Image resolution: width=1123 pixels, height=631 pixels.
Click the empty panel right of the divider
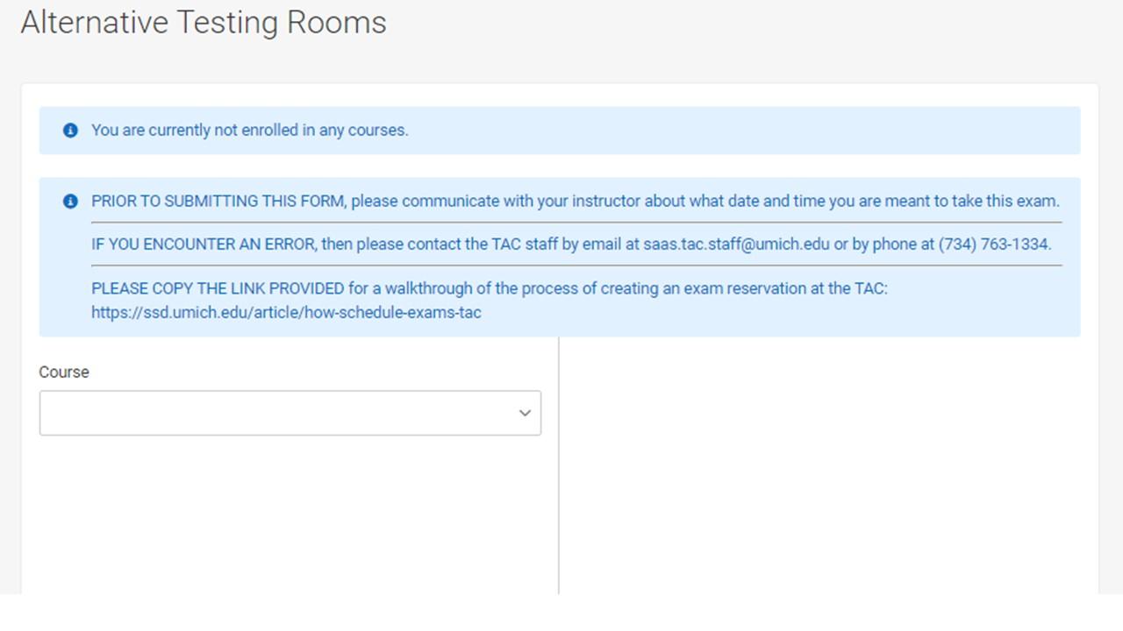tap(828, 465)
